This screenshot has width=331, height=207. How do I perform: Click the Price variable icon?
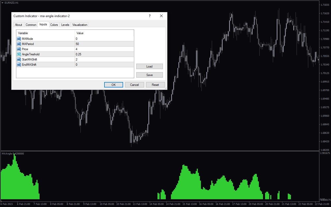tap(19, 49)
